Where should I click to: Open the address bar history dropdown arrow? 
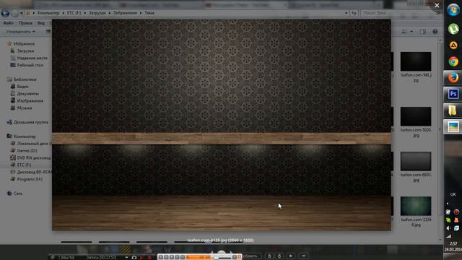[346, 13]
